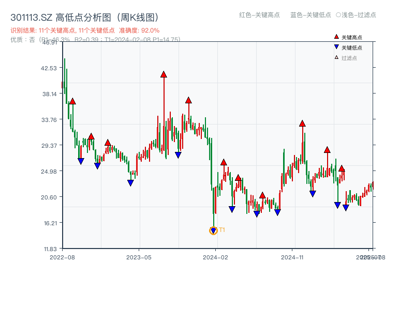Image resolution: width=414 pixels, height=310 pixels.
Task: Click the first red triangle marker near 2022-08
Action: click(x=72, y=101)
